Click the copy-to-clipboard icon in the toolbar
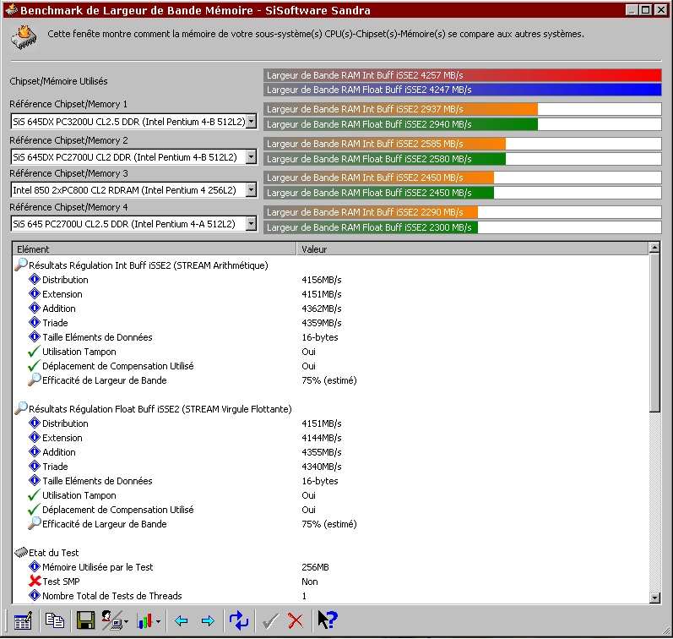The height and width of the screenshot is (639, 673). click(x=55, y=620)
